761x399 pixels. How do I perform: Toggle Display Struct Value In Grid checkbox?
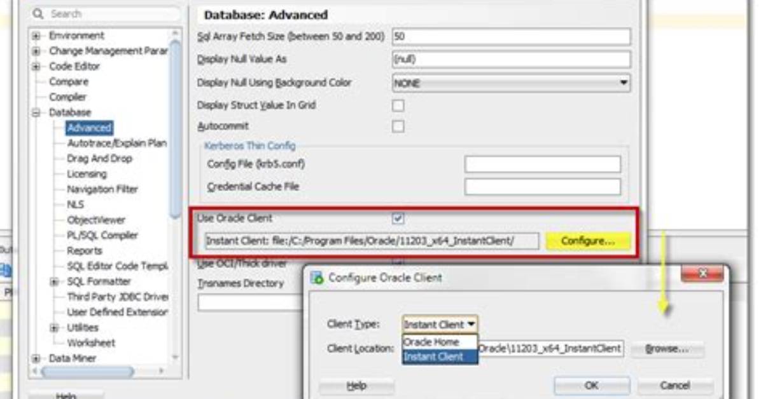pyautogui.click(x=398, y=105)
